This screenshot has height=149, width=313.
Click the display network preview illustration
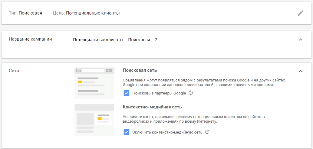point(94,120)
